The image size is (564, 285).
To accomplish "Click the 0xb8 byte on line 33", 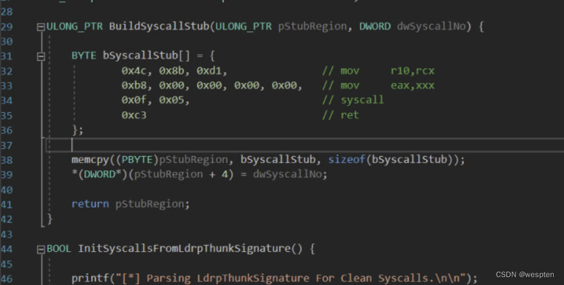I will (133, 86).
